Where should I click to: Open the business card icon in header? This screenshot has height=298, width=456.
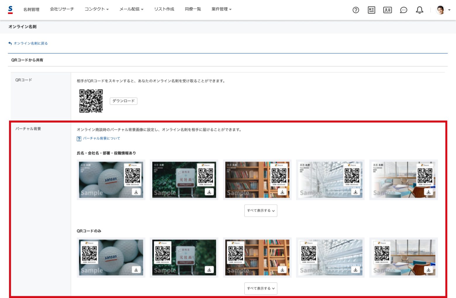[x=388, y=10]
